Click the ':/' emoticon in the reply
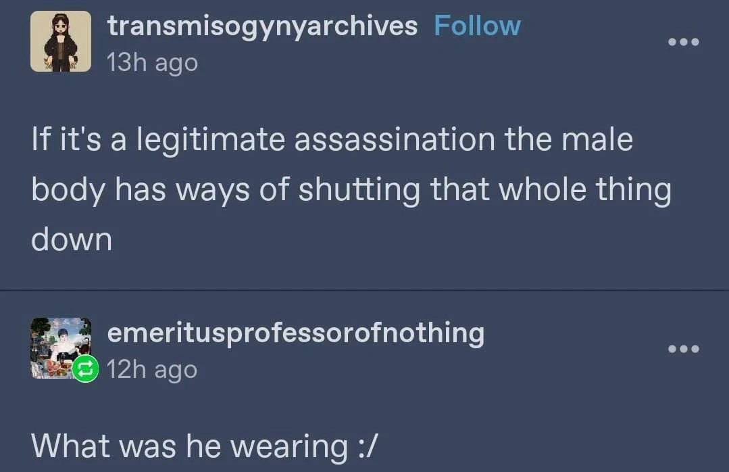Viewport: 729px width, 472px height. [368, 446]
